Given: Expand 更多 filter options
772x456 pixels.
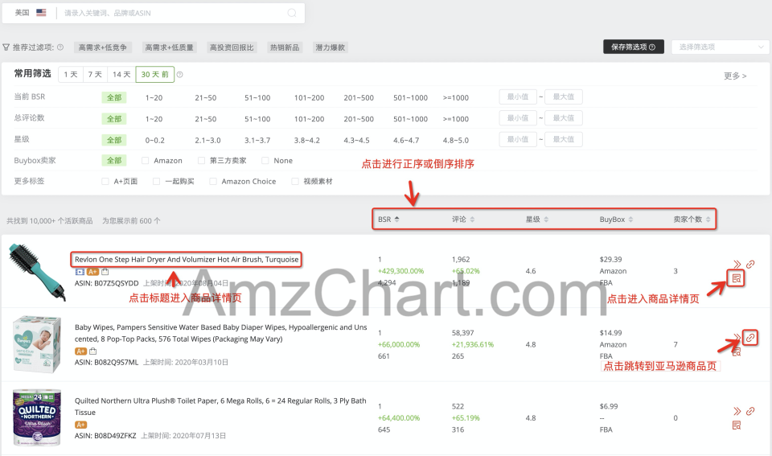Looking at the screenshot, I should click(735, 76).
